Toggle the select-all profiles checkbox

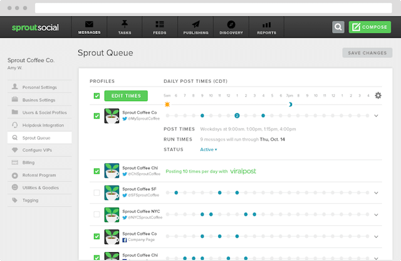96,96
